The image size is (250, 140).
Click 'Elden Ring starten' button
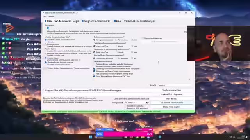click(x=171, y=107)
